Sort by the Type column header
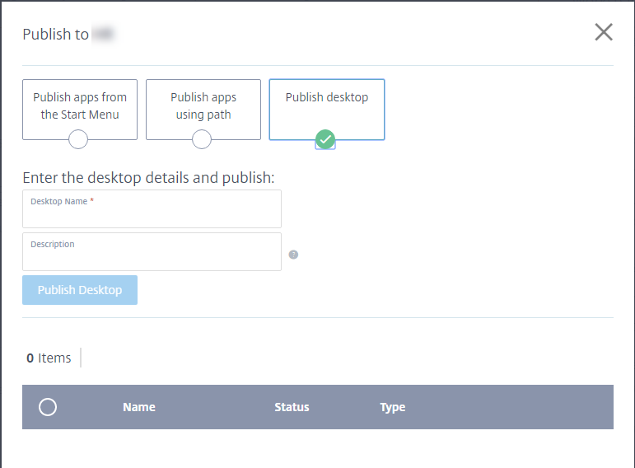Image resolution: width=635 pixels, height=468 pixels. (392, 407)
